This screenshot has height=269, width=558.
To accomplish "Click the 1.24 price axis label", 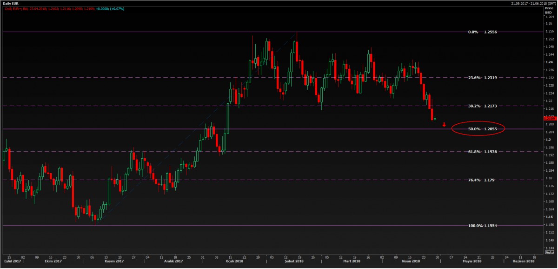I will pos(548,62).
